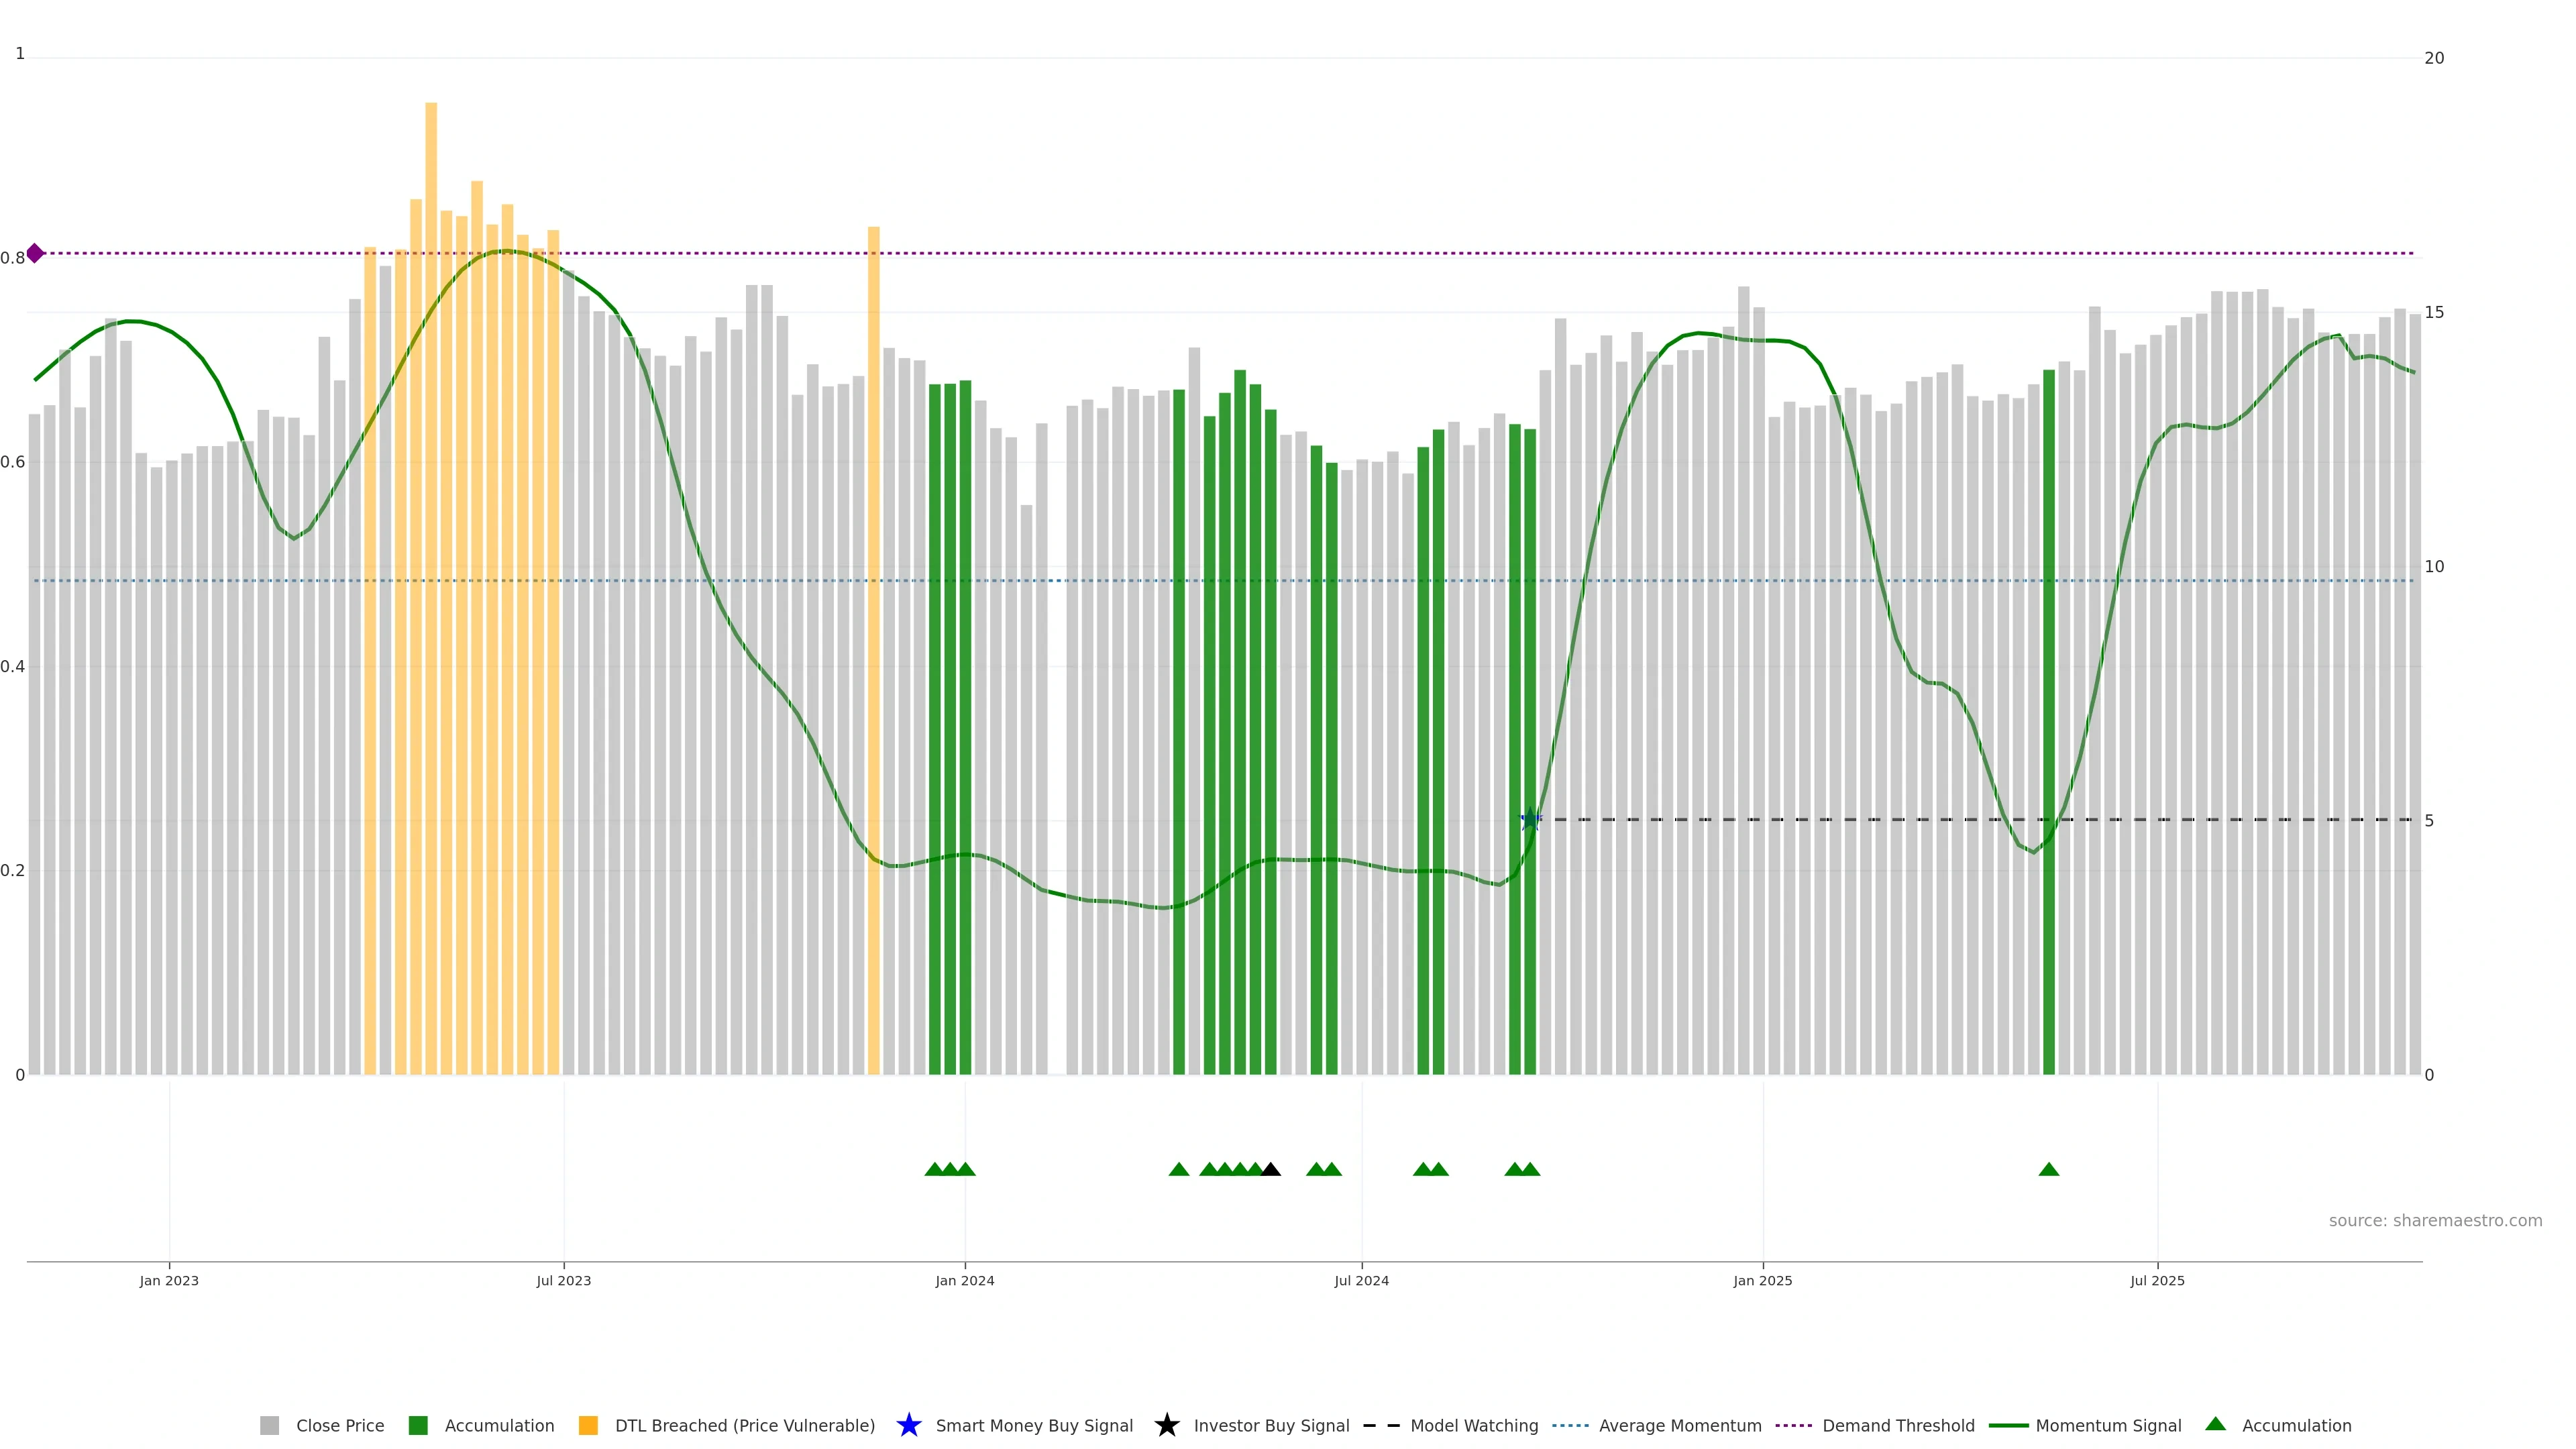Click the Jul 2024 x-axis label
Screen dimensions: 2576x1449
1361,1280
